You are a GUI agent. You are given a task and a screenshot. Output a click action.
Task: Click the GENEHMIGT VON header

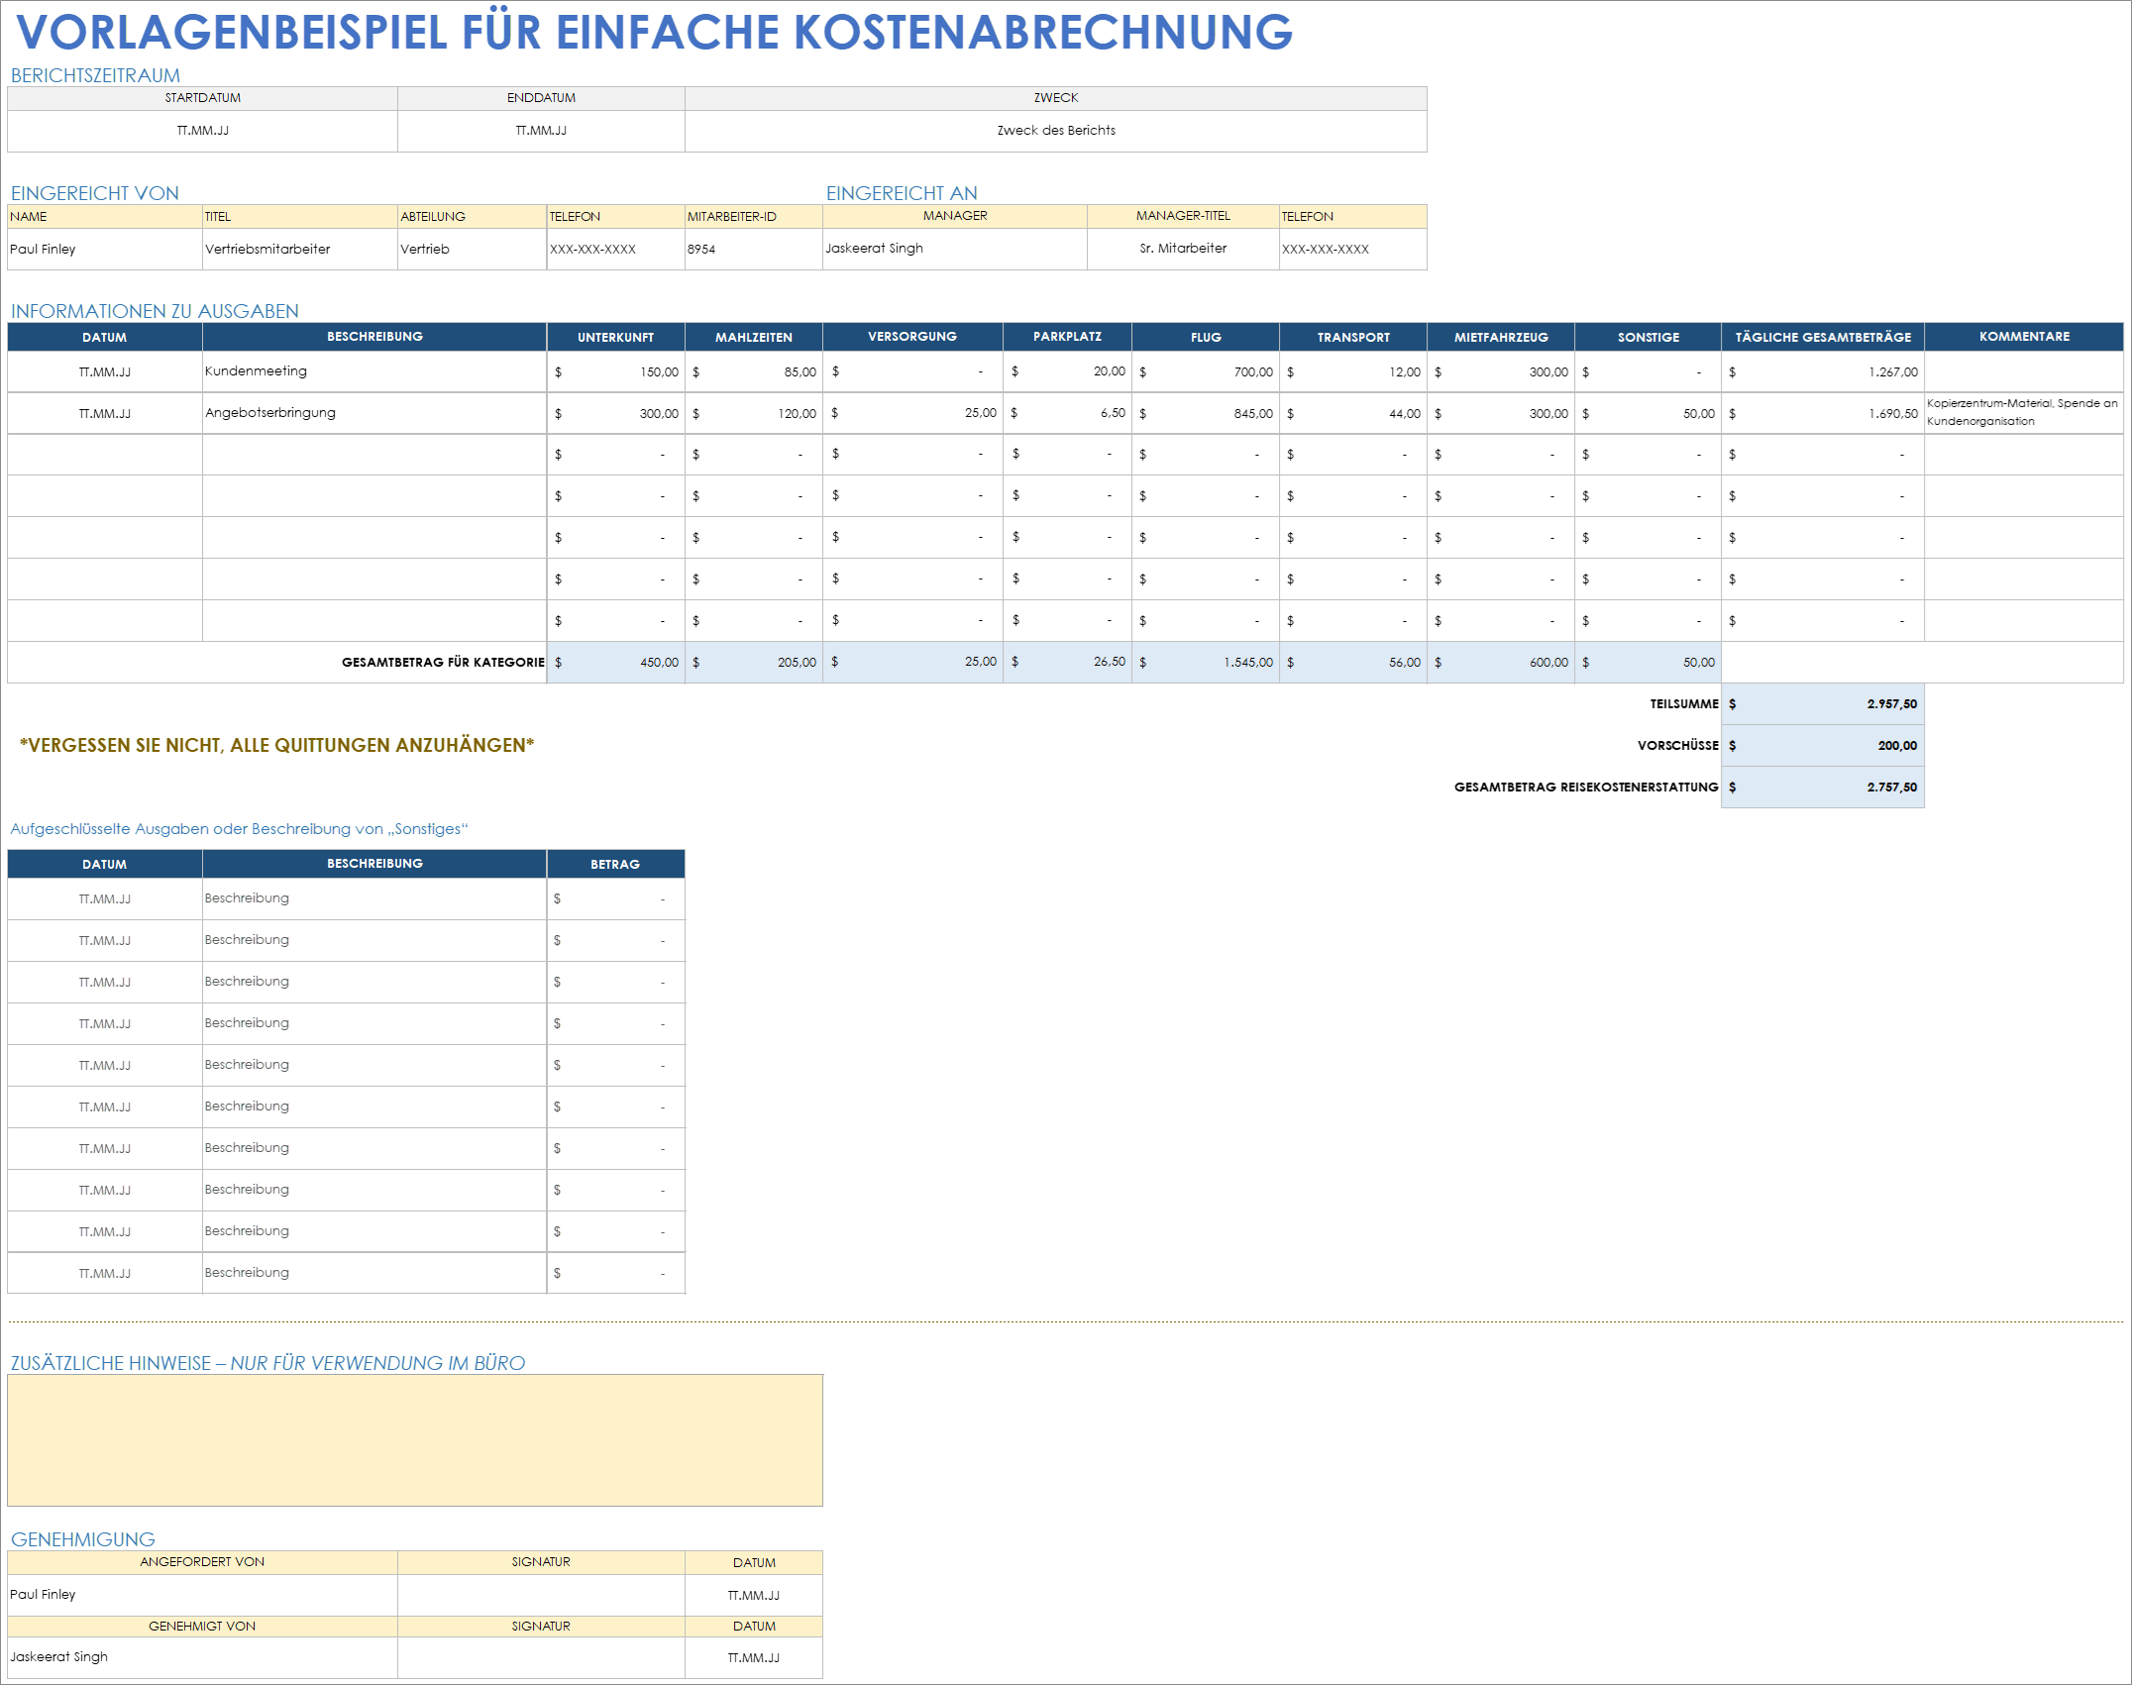(x=202, y=1627)
